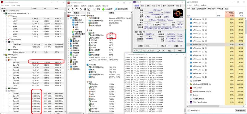Viewport: 247px width, 114px height.
Task: Click the 数据库 icon in AIDA64 tree
Action: 71,67
